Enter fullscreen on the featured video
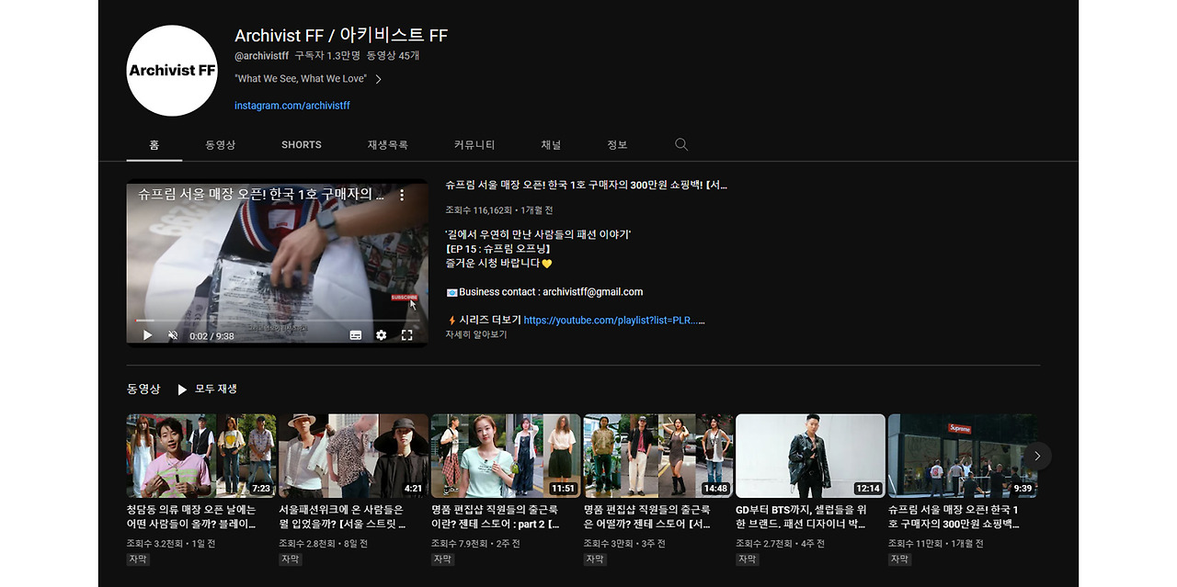 click(x=407, y=335)
